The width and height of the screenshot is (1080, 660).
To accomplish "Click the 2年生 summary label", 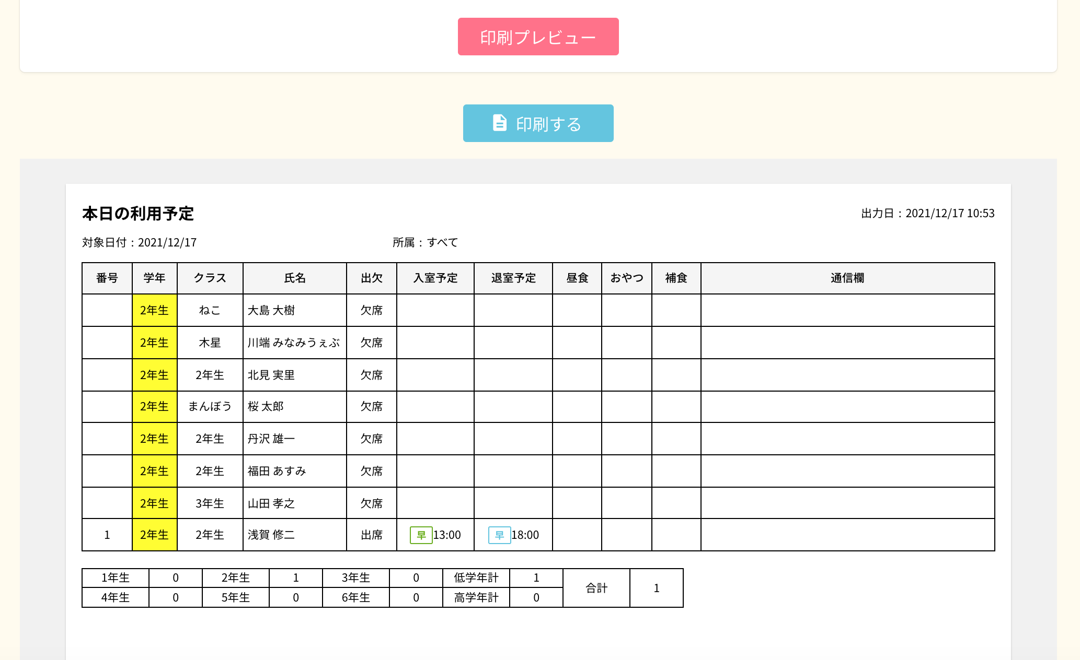I will click(236, 578).
